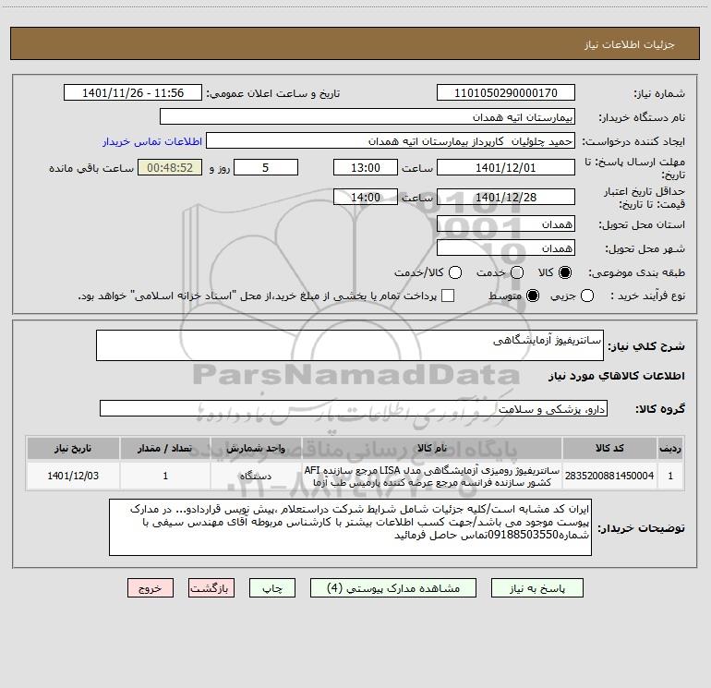
Task: Click the need date cell 1401/12/03
Action: click(73, 476)
